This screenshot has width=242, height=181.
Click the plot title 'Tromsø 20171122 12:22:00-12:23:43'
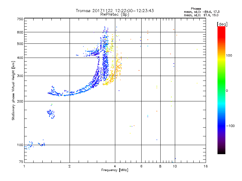pyautogui.click(x=115, y=11)
